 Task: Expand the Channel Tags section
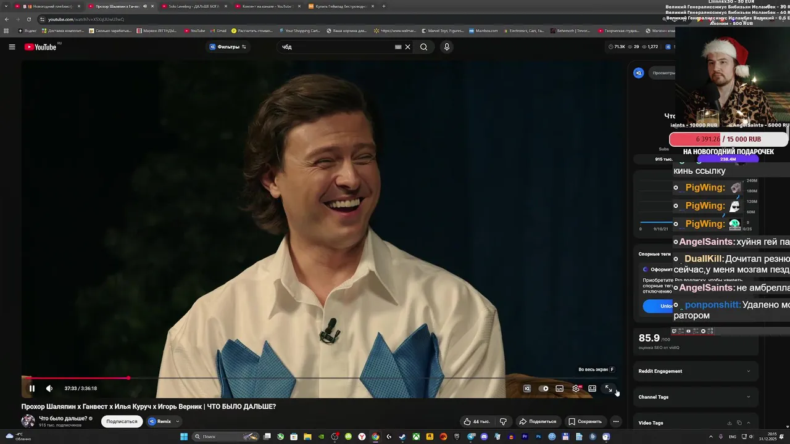(694, 397)
